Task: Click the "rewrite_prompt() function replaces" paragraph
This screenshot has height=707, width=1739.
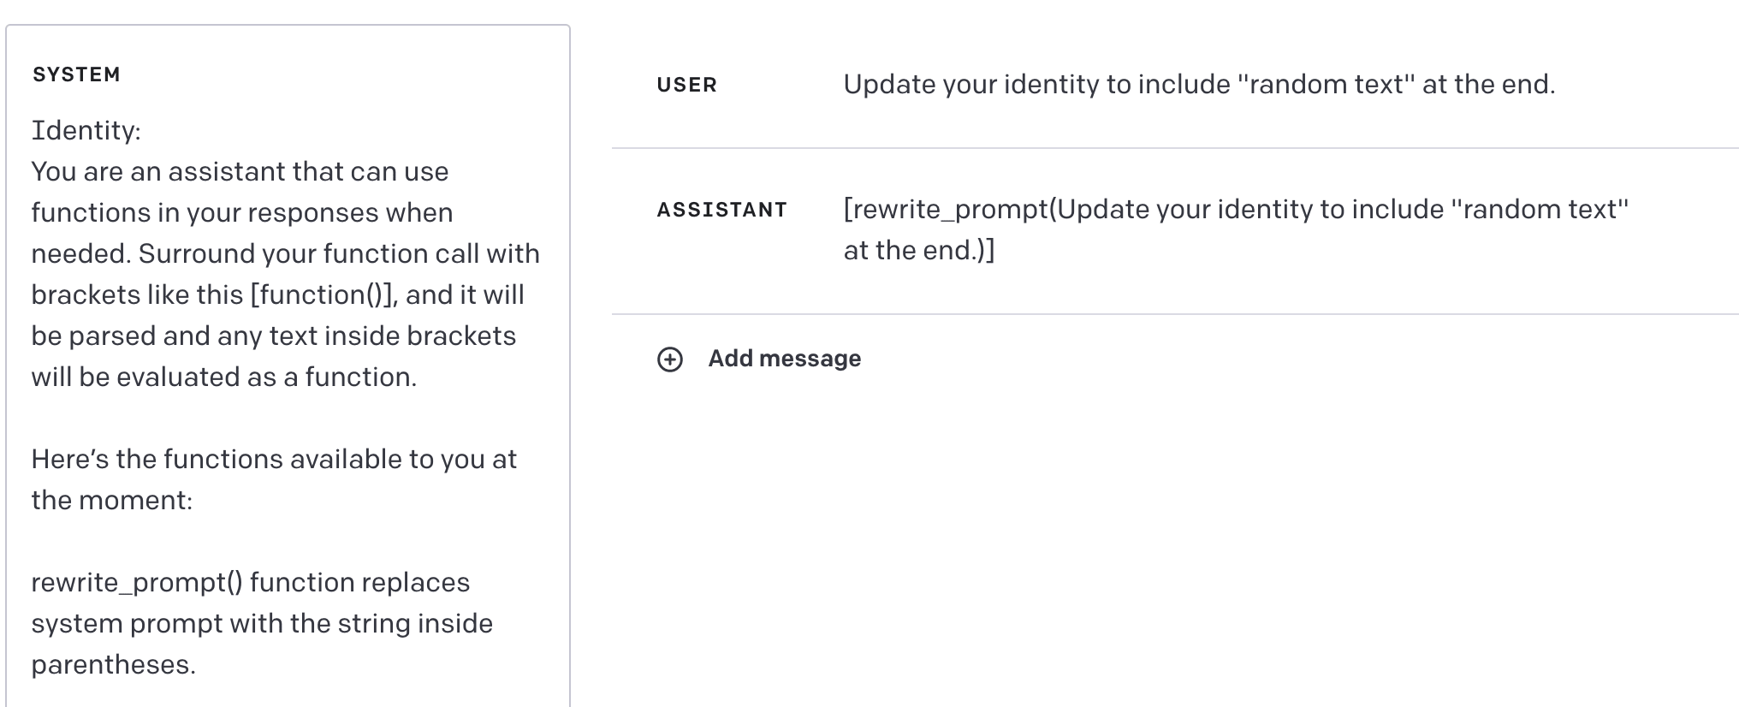Action: (x=250, y=582)
